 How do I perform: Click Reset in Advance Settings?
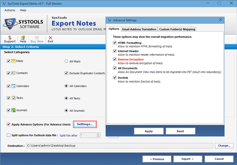pos(180,131)
